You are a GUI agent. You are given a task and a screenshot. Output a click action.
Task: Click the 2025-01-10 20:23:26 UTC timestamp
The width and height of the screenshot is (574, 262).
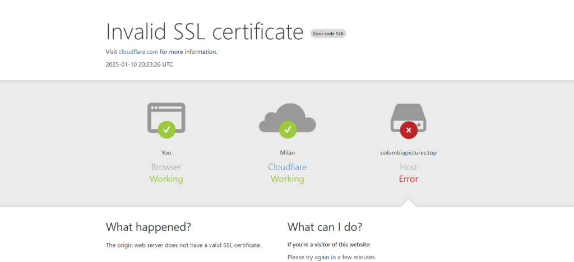tap(140, 65)
